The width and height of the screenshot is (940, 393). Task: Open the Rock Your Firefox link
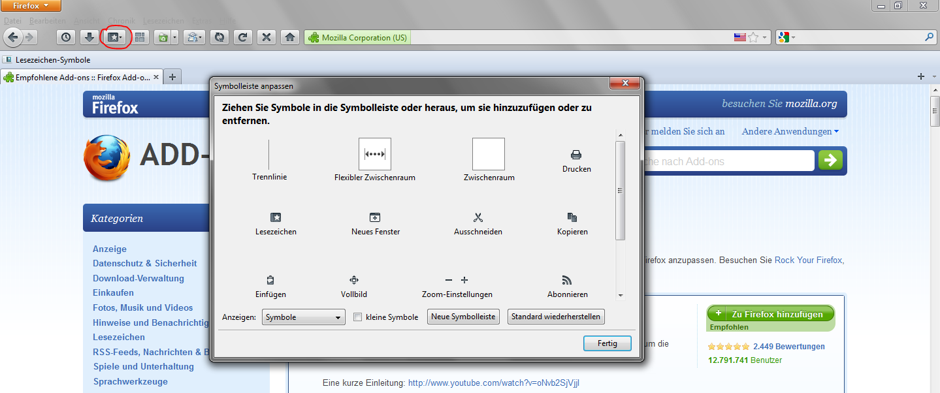point(809,260)
